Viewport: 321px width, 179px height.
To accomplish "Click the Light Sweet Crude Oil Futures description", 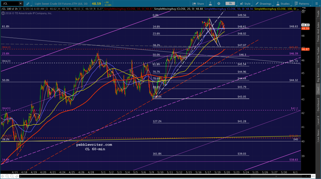I will (x=61, y=4).
